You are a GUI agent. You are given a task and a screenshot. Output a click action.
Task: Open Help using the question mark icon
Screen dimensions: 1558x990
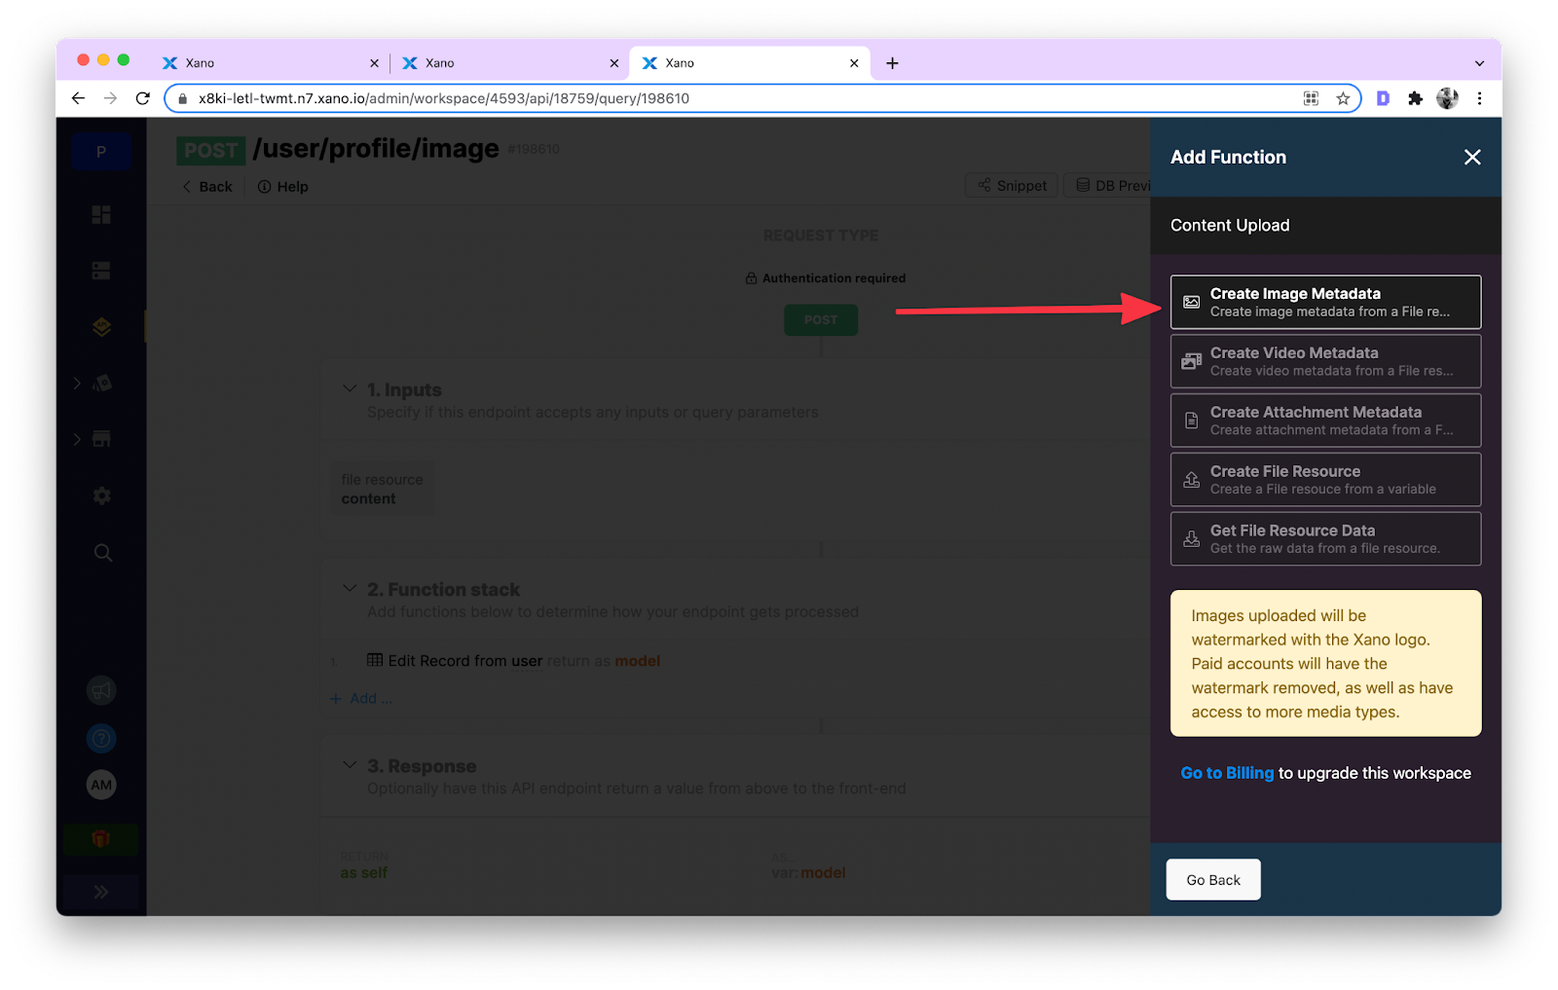click(101, 738)
